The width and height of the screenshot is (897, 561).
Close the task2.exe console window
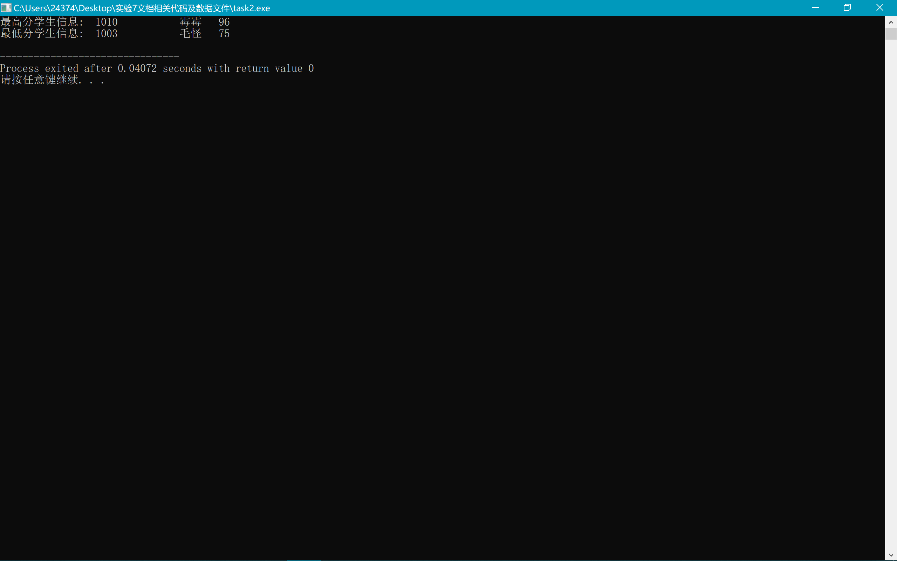coord(879,8)
